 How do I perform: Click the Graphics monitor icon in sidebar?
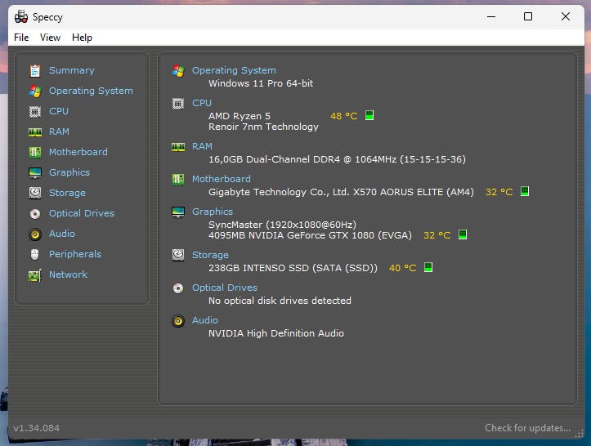pos(35,172)
